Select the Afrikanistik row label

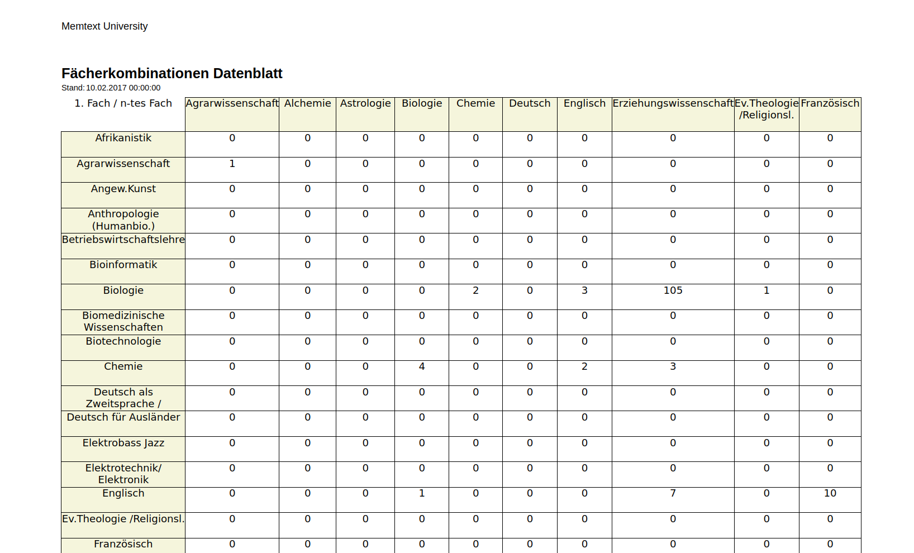click(123, 138)
